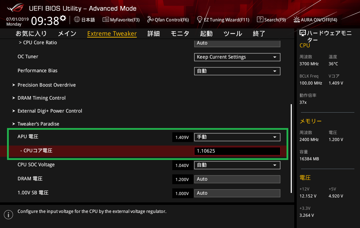The width and height of the screenshot is (360, 228).
Task: Switch to the 起動 tab
Action: 206,34
